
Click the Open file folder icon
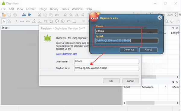click(4, 15)
